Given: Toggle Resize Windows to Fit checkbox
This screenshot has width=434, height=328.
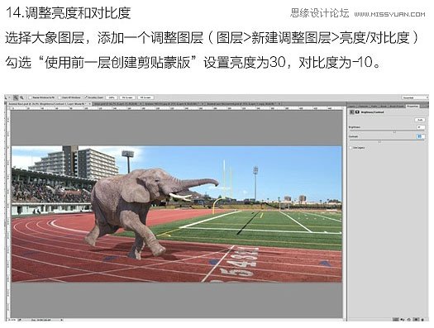Looking at the screenshot, I should pos(31,97).
